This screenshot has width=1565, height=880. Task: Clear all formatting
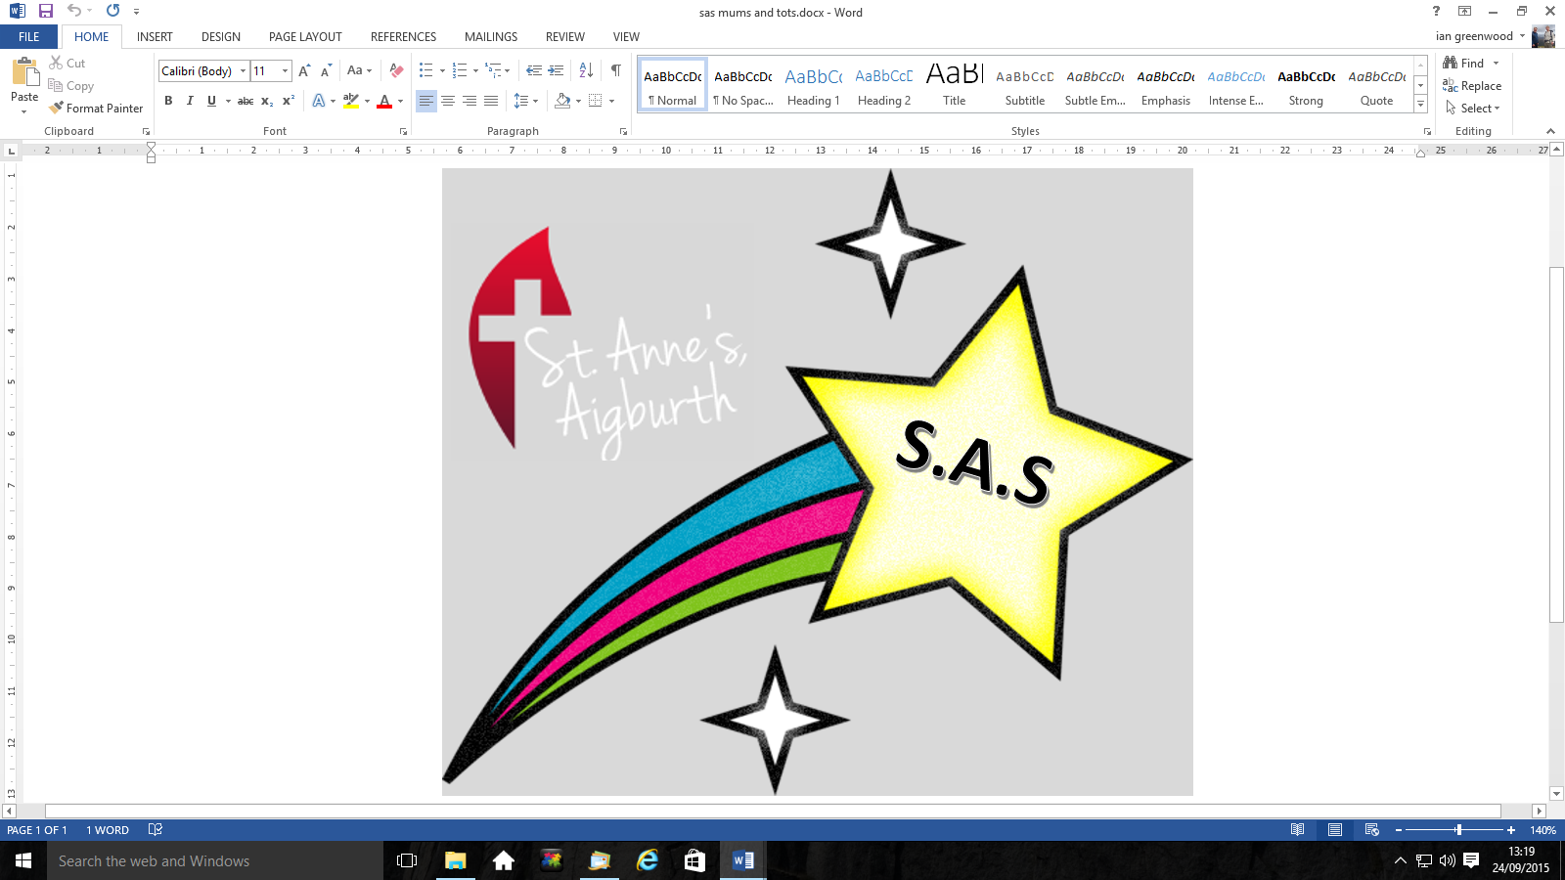pyautogui.click(x=396, y=70)
